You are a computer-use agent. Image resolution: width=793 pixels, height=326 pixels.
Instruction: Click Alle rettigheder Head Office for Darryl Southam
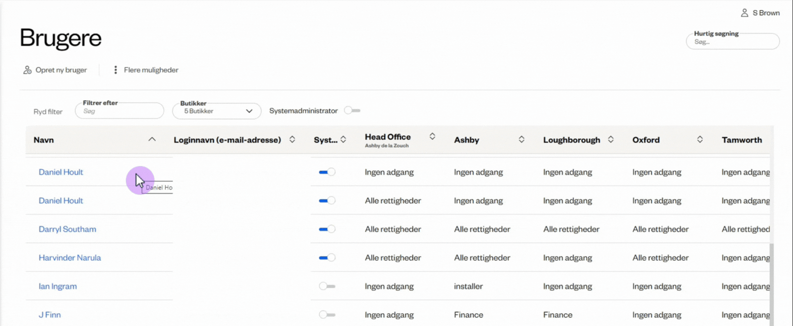click(393, 229)
